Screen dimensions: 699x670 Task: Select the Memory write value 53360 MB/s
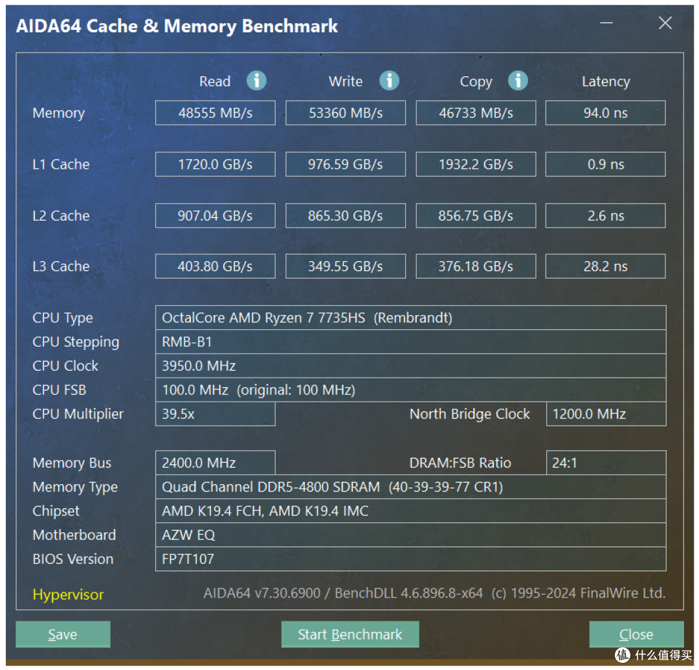pos(346,113)
